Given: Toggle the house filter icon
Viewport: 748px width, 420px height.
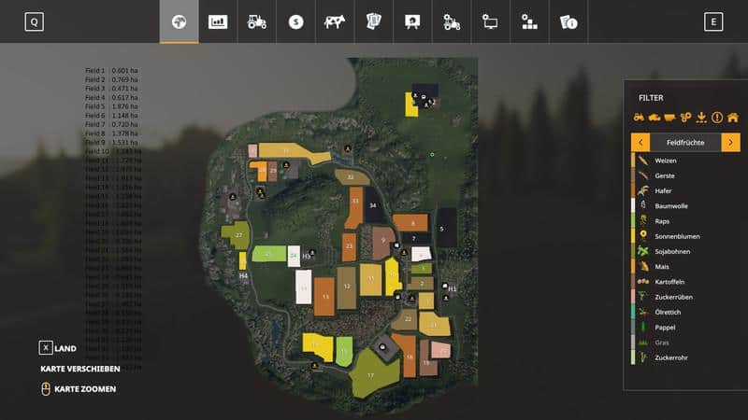Looking at the screenshot, I should (x=732, y=118).
